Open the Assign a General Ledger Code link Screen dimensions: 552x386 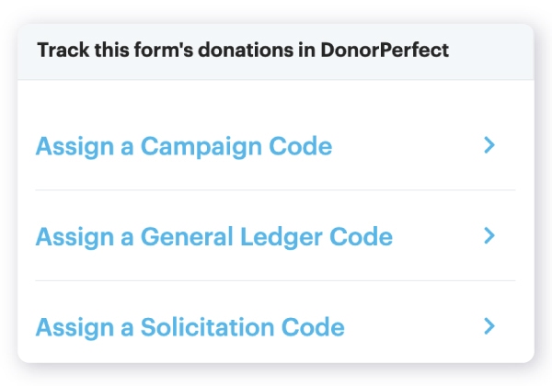213,237
